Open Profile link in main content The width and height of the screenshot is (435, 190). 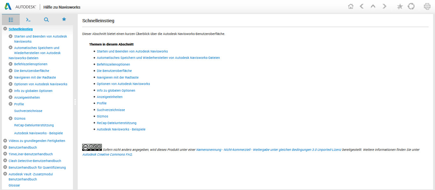pyautogui.click(x=102, y=103)
